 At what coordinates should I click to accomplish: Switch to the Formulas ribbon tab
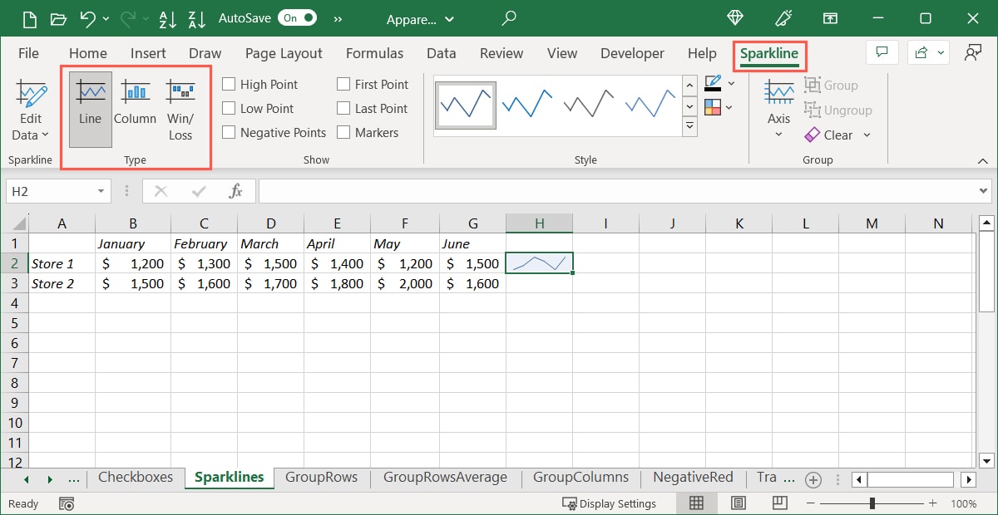374,53
